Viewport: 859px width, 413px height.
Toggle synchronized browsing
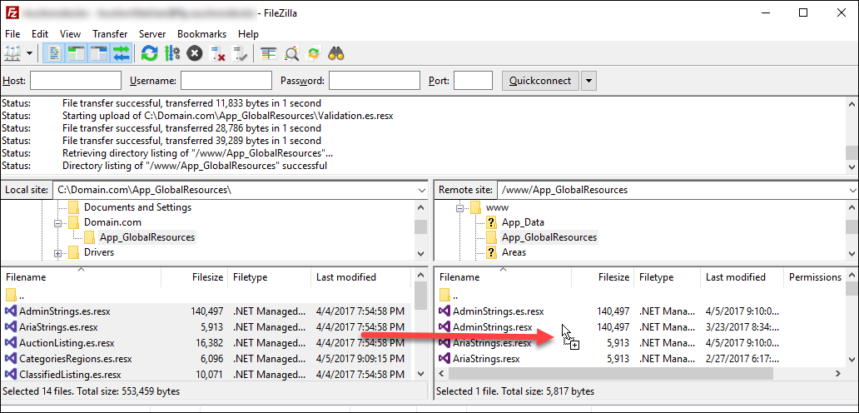coord(313,53)
